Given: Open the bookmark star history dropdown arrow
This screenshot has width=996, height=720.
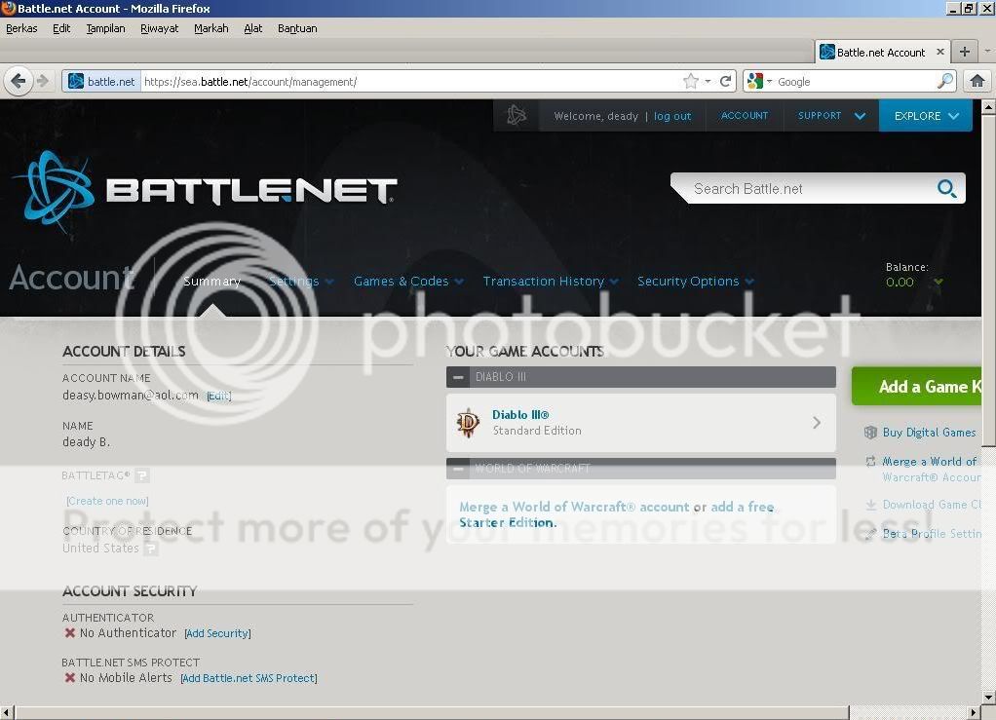Looking at the screenshot, I should point(708,81).
